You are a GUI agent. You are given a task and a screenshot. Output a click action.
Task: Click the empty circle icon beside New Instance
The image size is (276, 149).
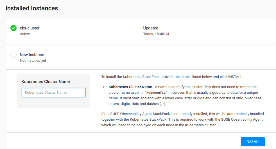tap(13, 55)
